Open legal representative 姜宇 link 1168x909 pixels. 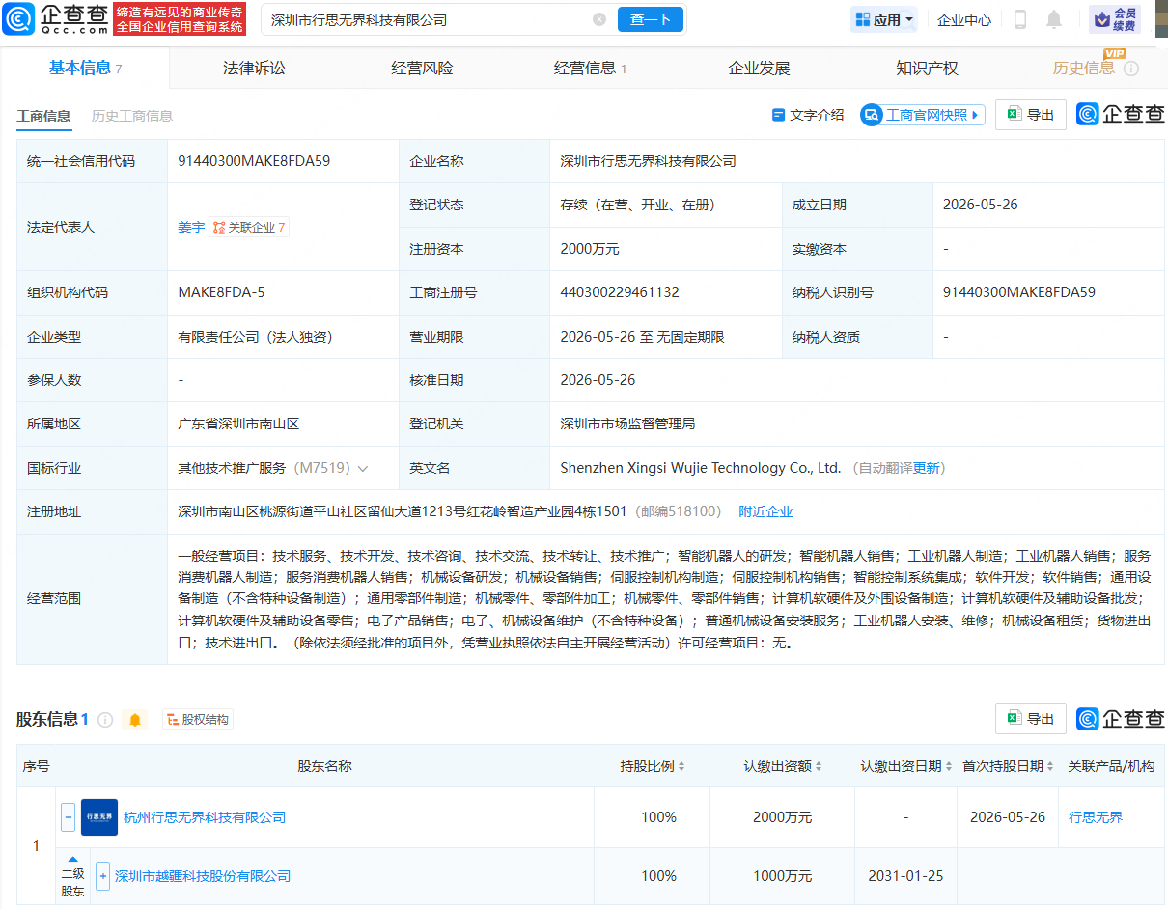(x=191, y=228)
